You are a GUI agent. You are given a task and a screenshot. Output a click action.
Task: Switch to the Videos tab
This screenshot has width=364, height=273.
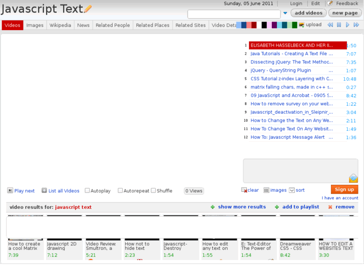[13, 25]
